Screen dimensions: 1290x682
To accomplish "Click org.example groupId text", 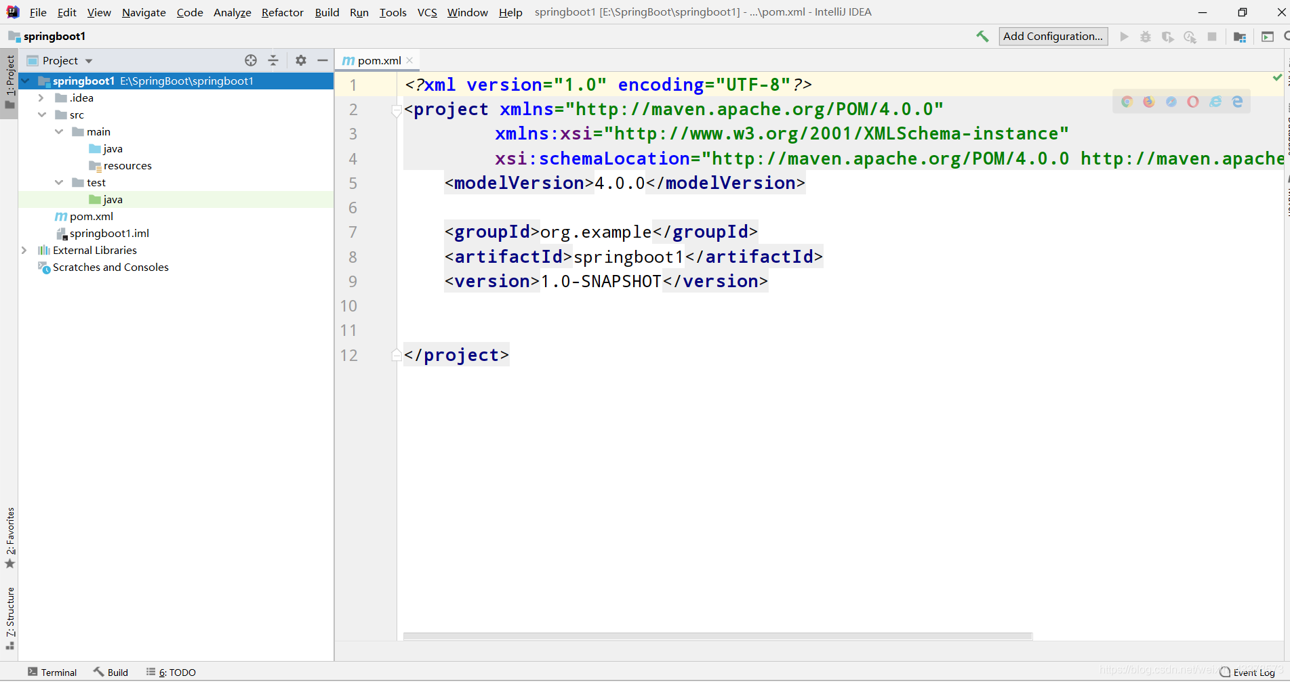I will pyautogui.click(x=596, y=232).
